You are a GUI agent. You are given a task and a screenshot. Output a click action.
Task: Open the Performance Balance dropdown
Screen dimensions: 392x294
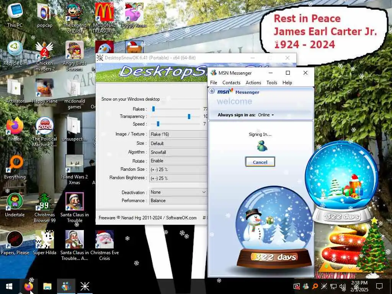tap(178, 201)
